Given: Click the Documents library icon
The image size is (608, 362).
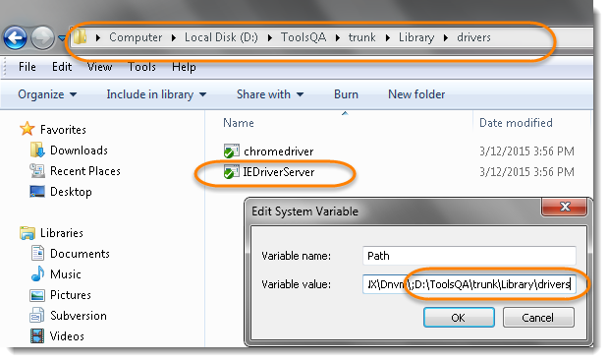Looking at the screenshot, I should (x=37, y=253).
